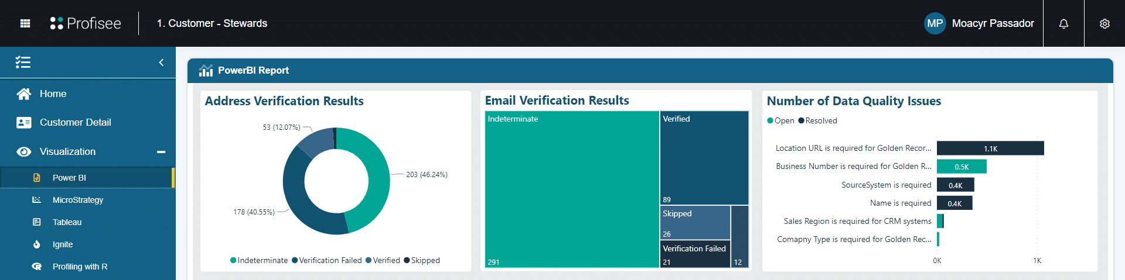Click the MP user avatar

pyautogui.click(x=935, y=23)
